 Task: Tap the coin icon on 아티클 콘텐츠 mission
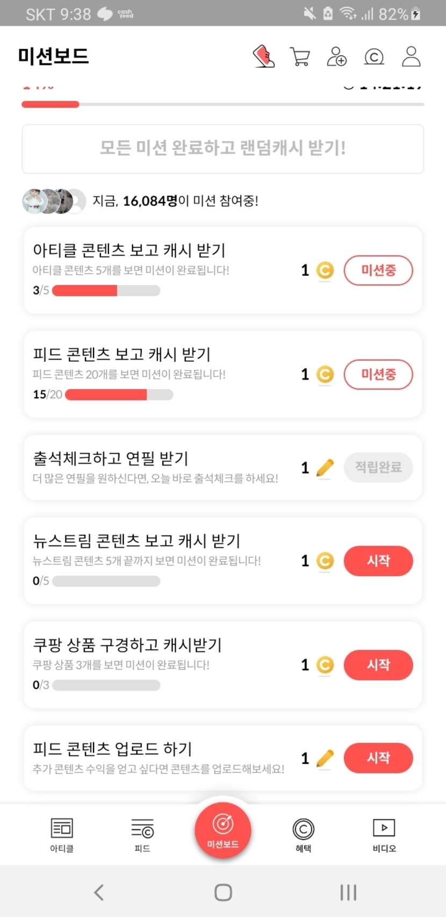point(325,270)
